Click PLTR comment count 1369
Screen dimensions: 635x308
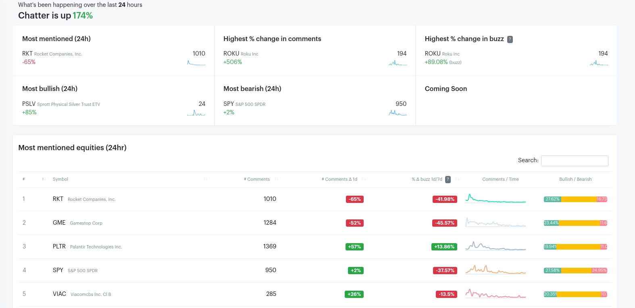coord(270,246)
